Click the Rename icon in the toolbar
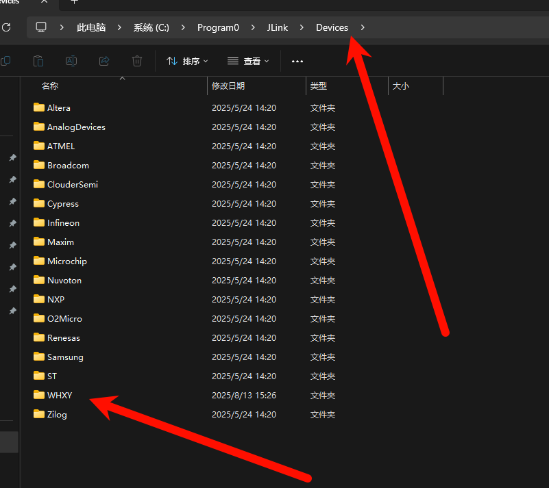The height and width of the screenshot is (488, 549). 71,61
